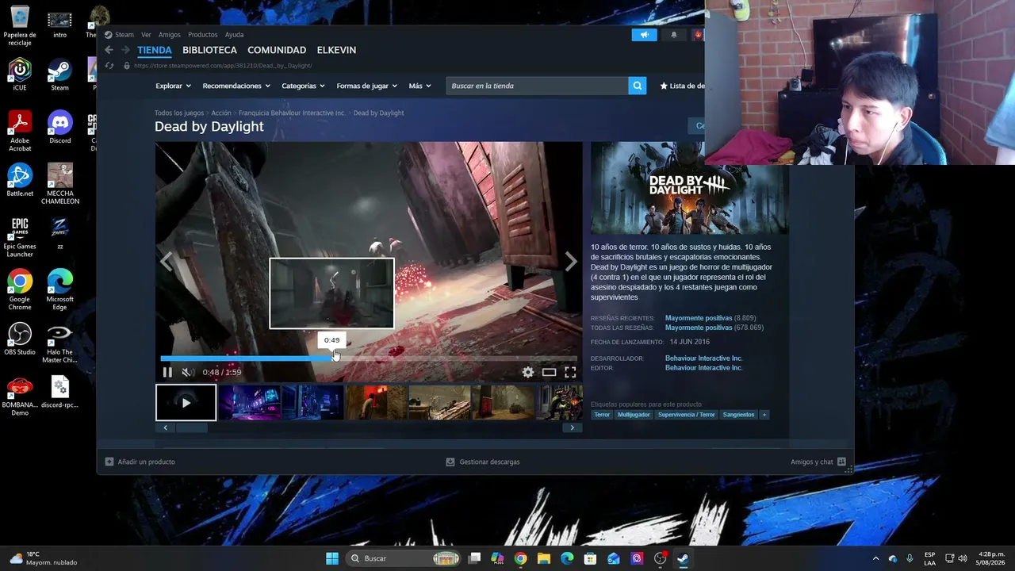Image resolution: width=1015 pixels, height=571 pixels.
Task: Open 'Amigos y chat' panel
Action: tap(818, 462)
